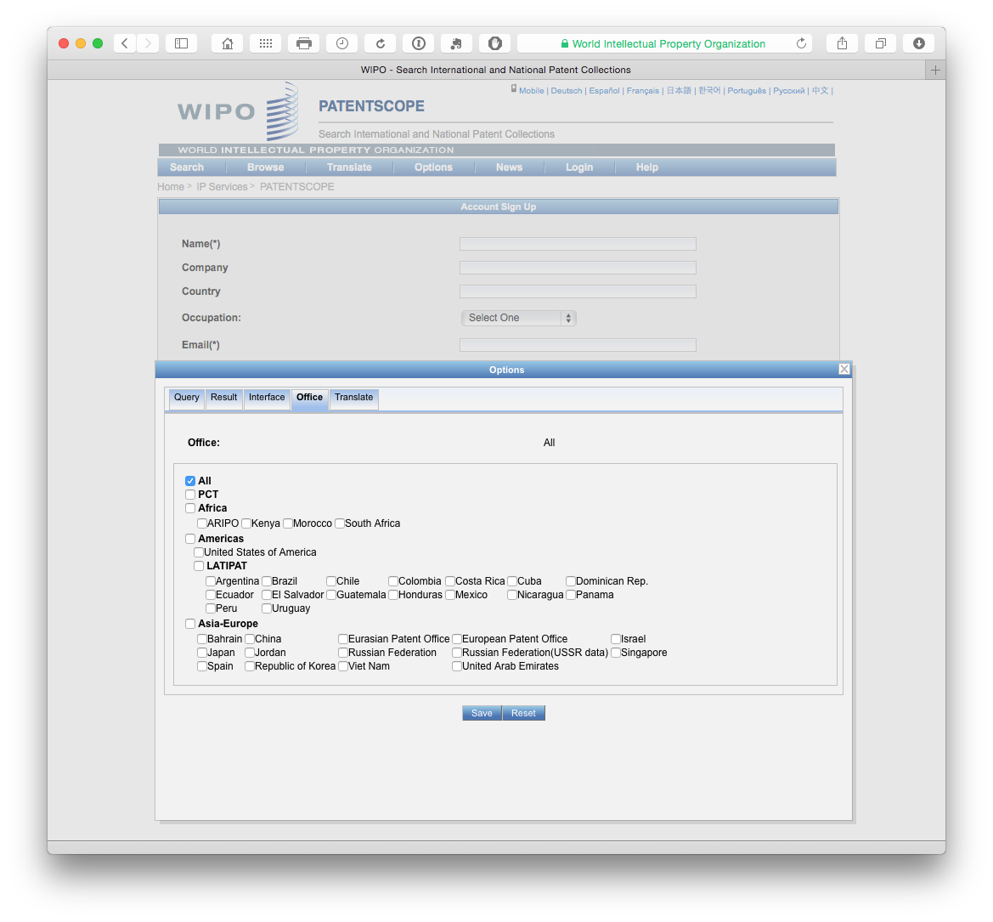The width and height of the screenshot is (993, 922).
Task: Select the Office tab
Action: pos(310,398)
